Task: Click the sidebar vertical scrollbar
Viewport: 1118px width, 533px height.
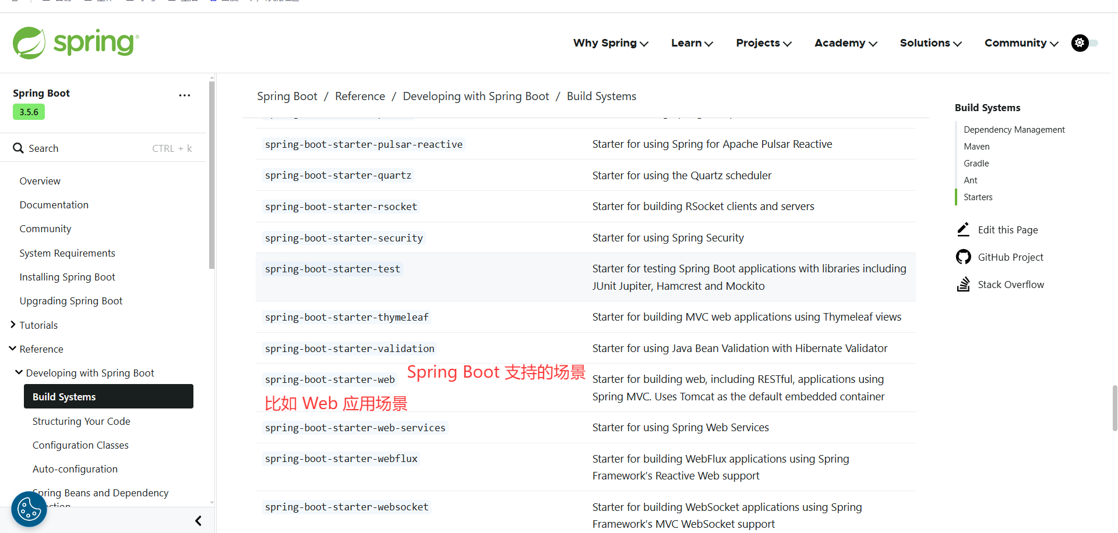Action: click(211, 175)
